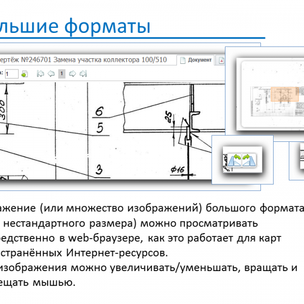Image resolution: width=304 pixels, height=304 pixels.
Task: Jump to the first page of the document
Action: point(41,74)
